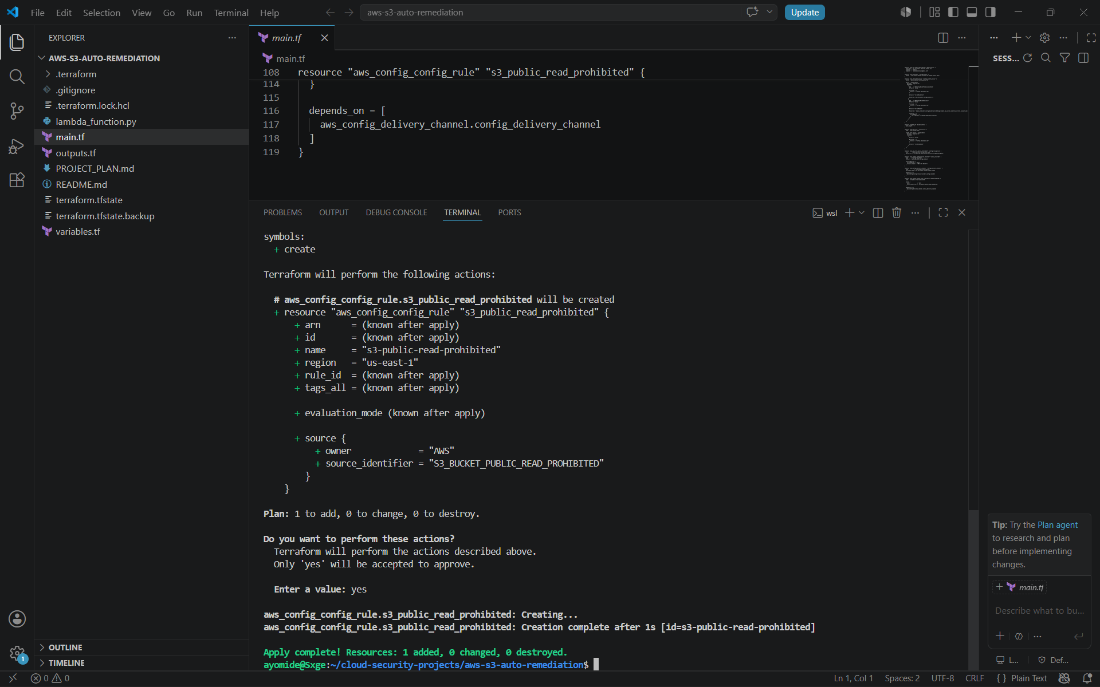Split the editor right

(x=943, y=38)
